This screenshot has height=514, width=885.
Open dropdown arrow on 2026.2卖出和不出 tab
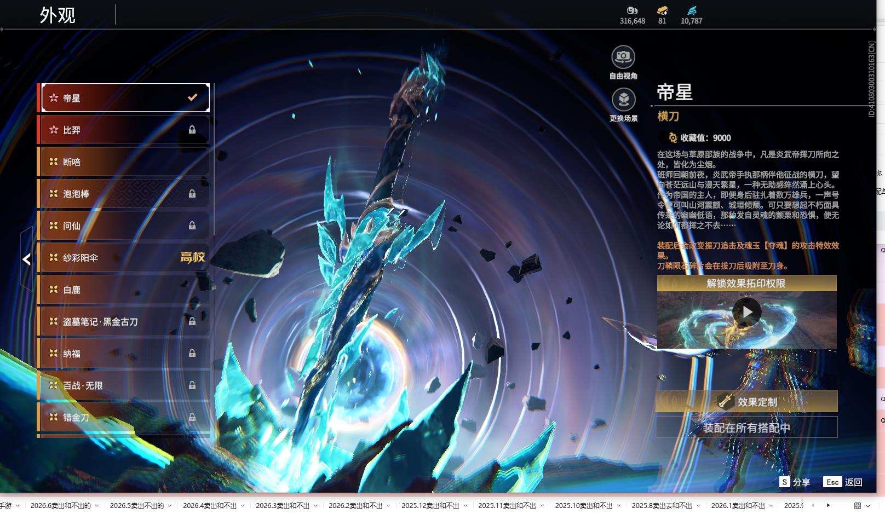point(388,506)
